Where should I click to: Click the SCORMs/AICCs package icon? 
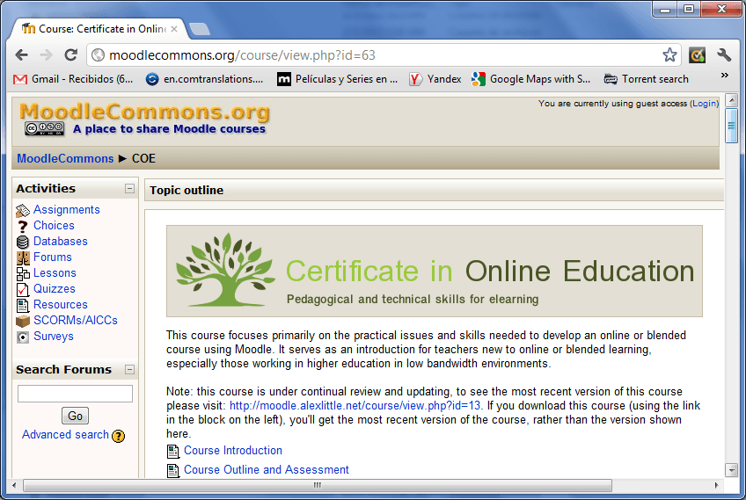click(22, 322)
